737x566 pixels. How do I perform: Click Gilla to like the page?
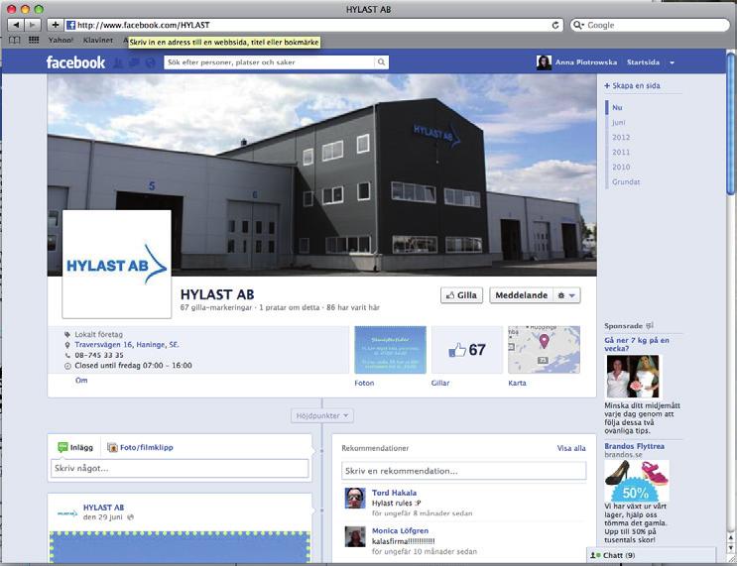pos(461,295)
